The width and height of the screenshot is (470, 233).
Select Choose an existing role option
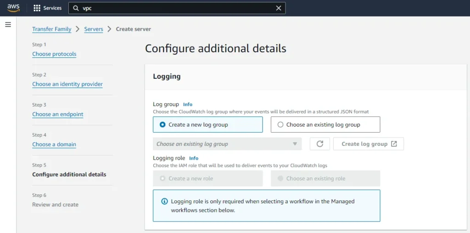click(x=280, y=178)
